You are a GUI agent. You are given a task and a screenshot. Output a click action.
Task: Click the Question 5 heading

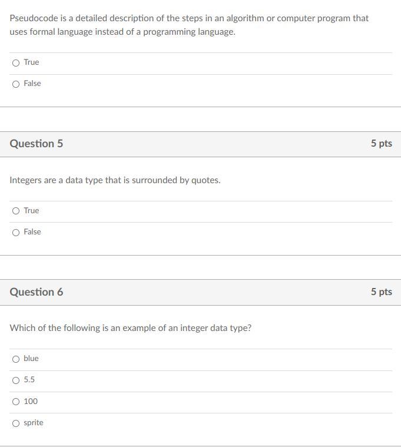(36, 143)
